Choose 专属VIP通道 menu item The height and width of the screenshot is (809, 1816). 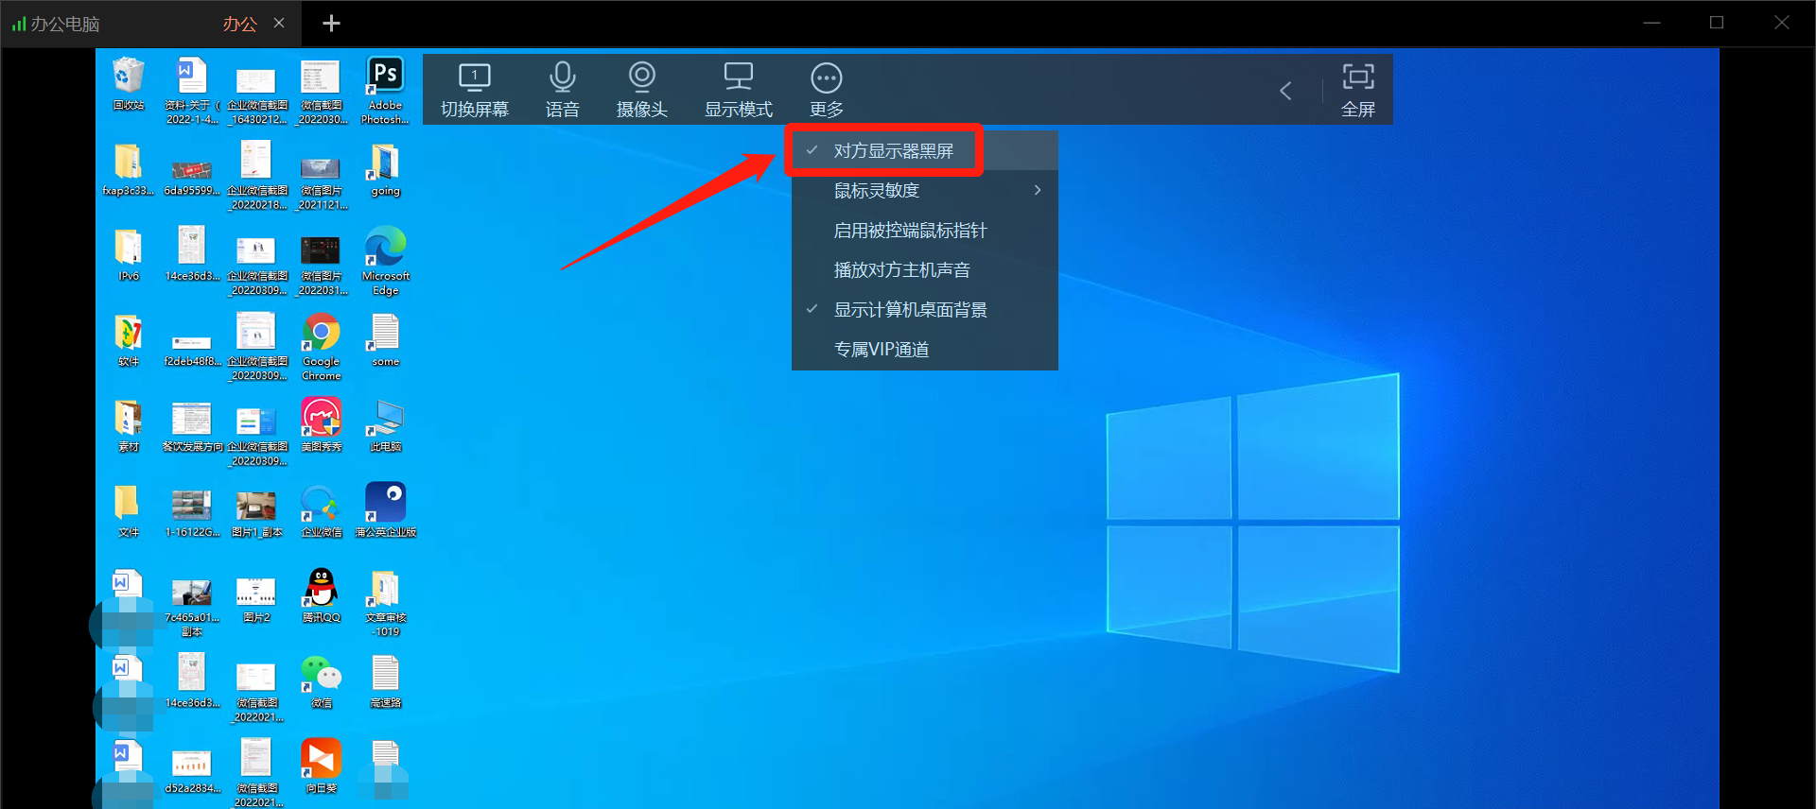click(x=881, y=350)
